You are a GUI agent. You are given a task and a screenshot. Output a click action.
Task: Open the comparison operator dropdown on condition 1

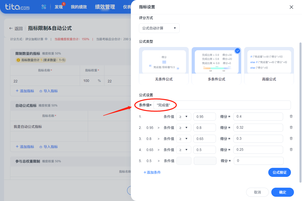183,116
